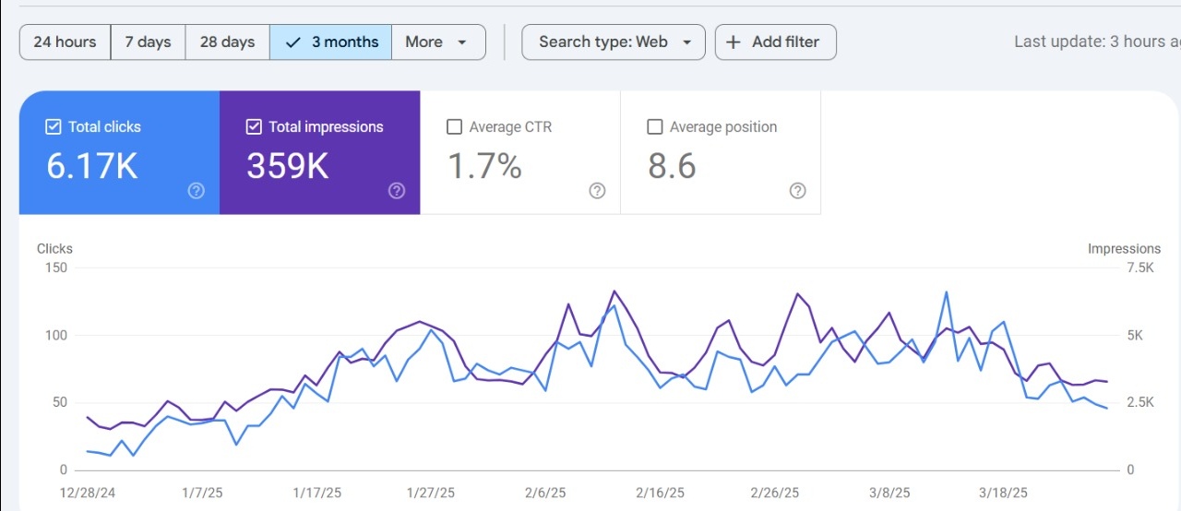Click the 2/6/25 date on the chart axis
Viewport: 1181px width, 511px height.
[546, 493]
